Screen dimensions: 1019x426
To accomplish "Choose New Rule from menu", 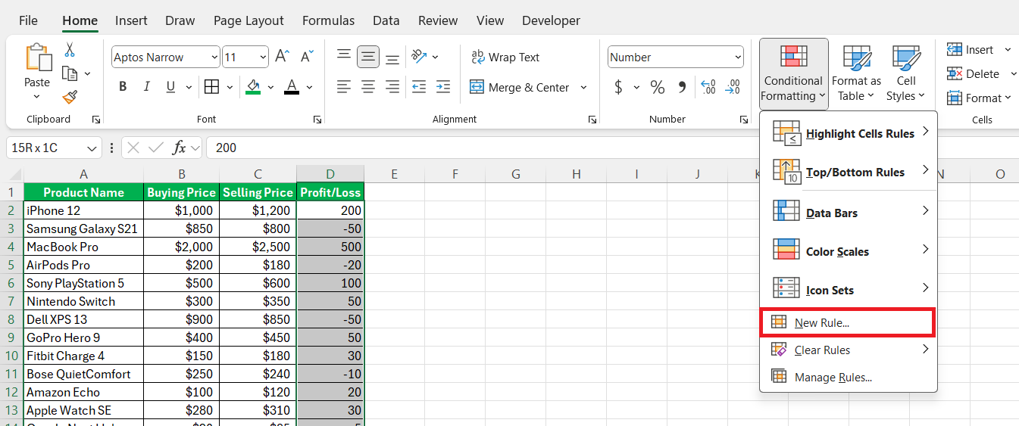I will click(x=849, y=322).
